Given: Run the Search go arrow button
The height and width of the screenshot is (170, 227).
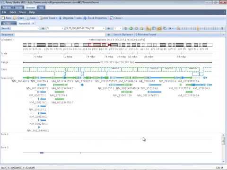Looking at the screenshot, I should tap(43, 28).
